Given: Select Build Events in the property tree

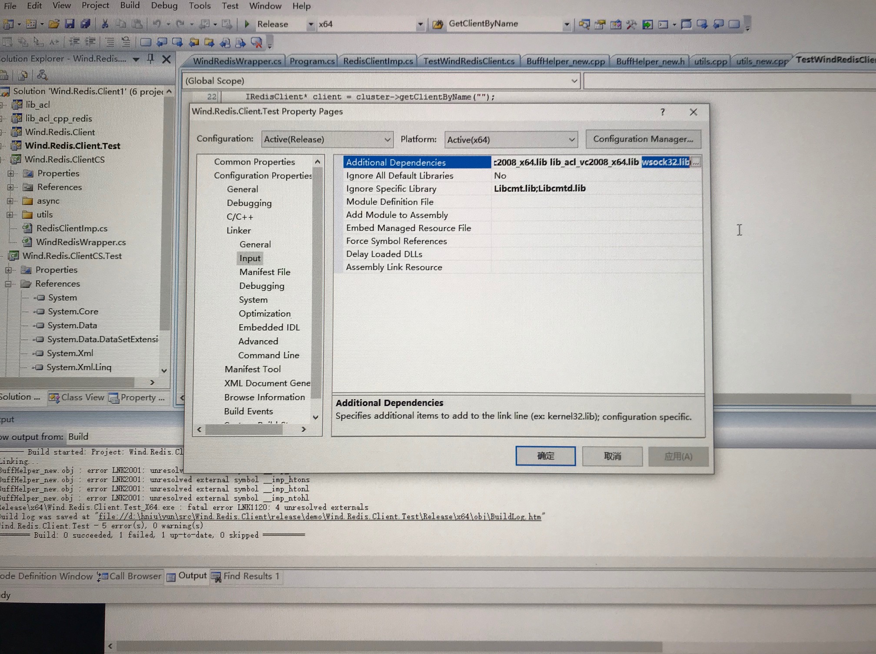Looking at the screenshot, I should [249, 411].
